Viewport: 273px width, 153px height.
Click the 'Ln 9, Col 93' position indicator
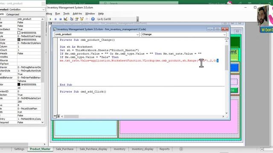(104, 19)
